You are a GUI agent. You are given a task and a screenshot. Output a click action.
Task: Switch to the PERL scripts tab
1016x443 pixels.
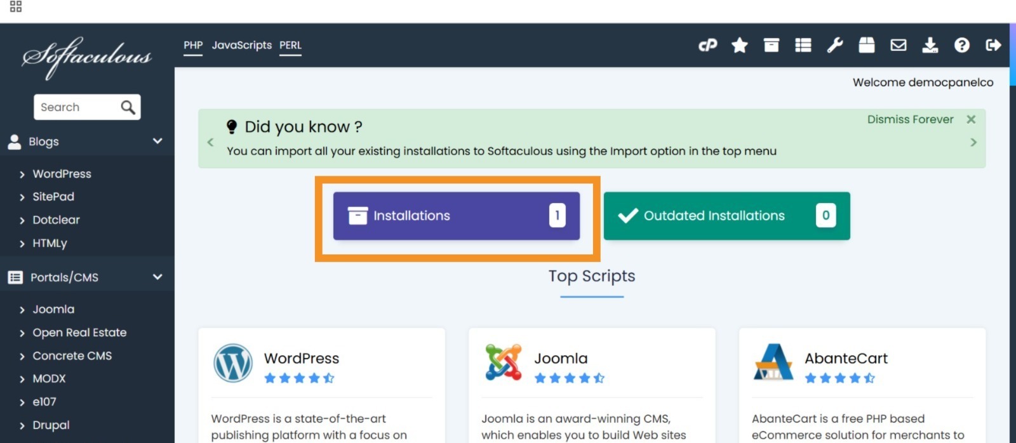coord(290,45)
